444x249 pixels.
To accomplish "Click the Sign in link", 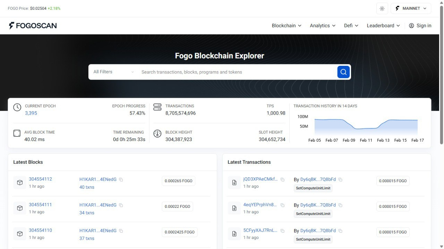I will point(420,26).
